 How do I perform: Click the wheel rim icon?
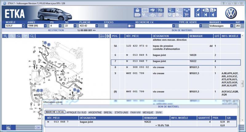(160, 15)
